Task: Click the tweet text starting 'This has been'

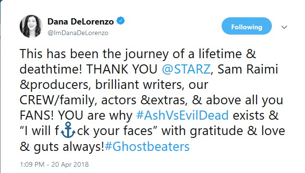Action: click(152, 100)
